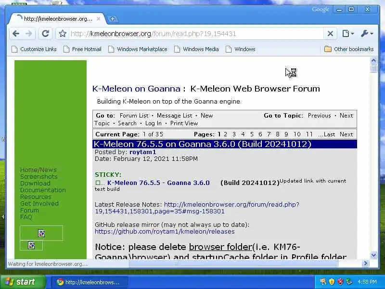Open the Free Hotmail bookmark
385x289 pixels.
pyautogui.click(x=82, y=49)
